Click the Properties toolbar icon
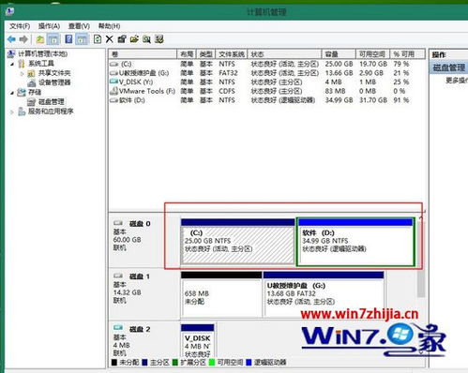The width and height of the screenshot is (468, 373). (x=122, y=39)
